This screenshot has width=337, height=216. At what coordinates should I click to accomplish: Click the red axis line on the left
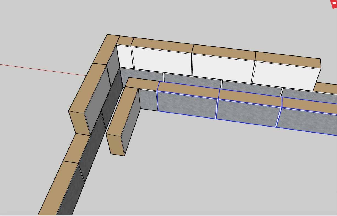tap(41, 70)
